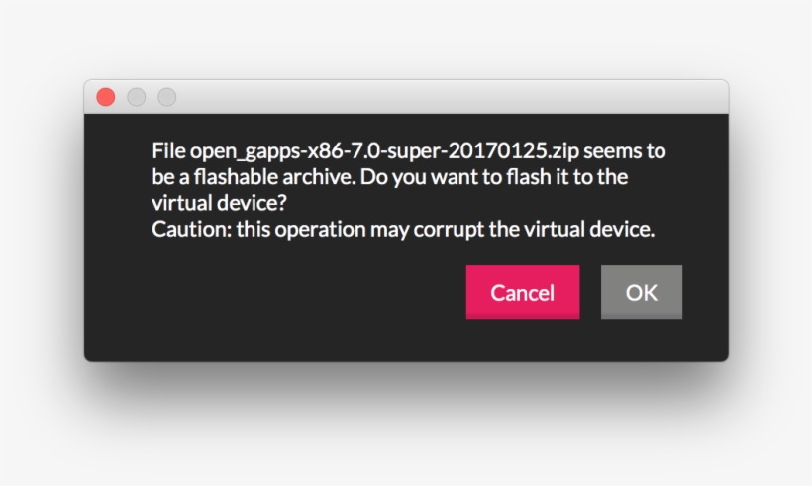This screenshot has width=812, height=486.
Task: Close the dialog with the red button
Action: pos(106,97)
